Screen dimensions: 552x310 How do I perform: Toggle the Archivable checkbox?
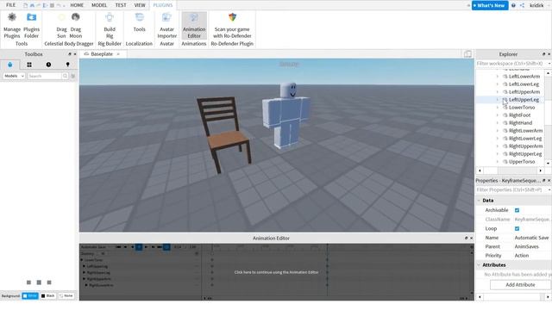click(517, 210)
